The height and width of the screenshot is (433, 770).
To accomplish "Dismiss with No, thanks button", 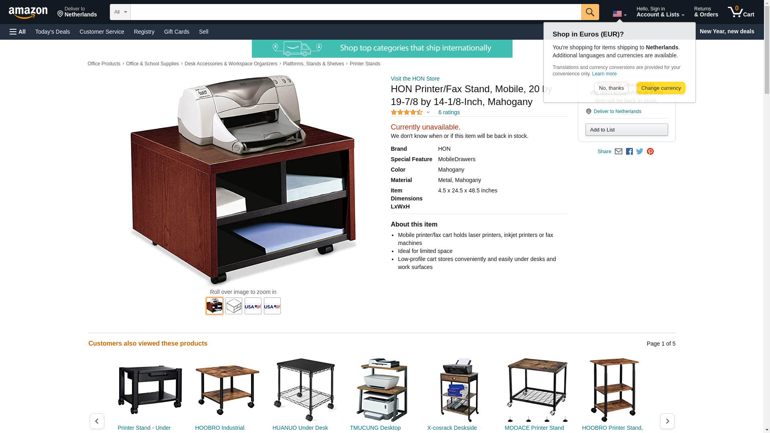I will 611,88.
